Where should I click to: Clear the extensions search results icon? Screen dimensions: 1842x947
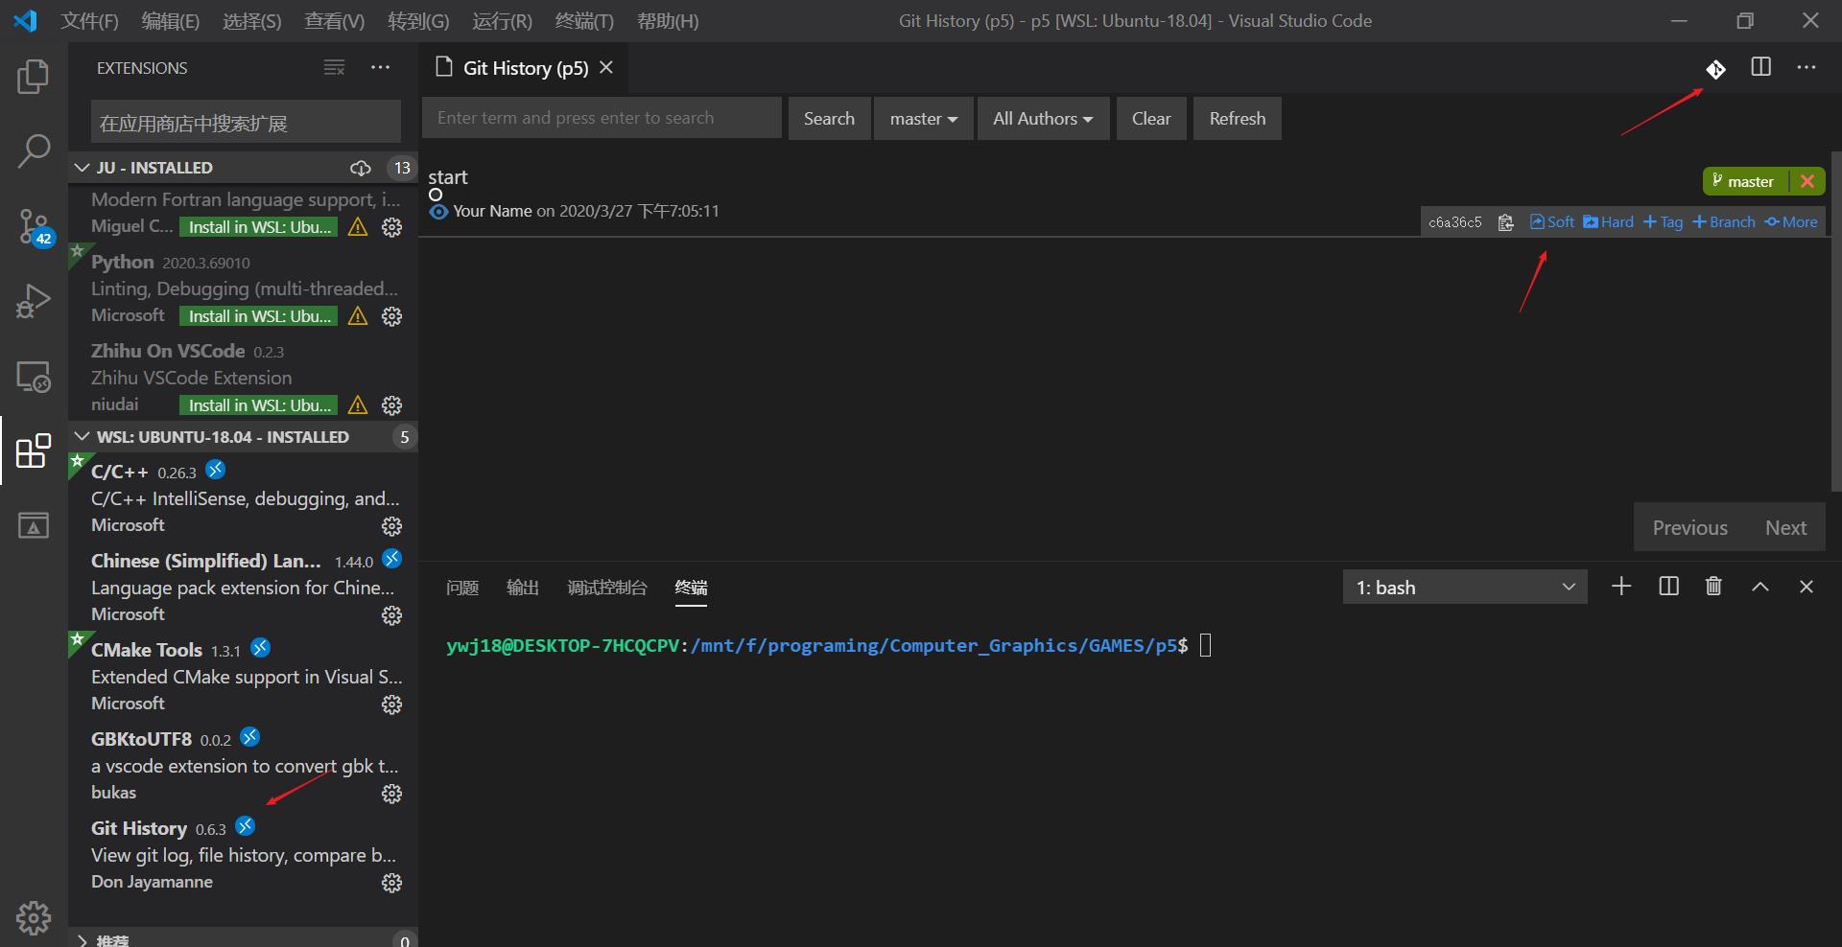(x=334, y=67)
